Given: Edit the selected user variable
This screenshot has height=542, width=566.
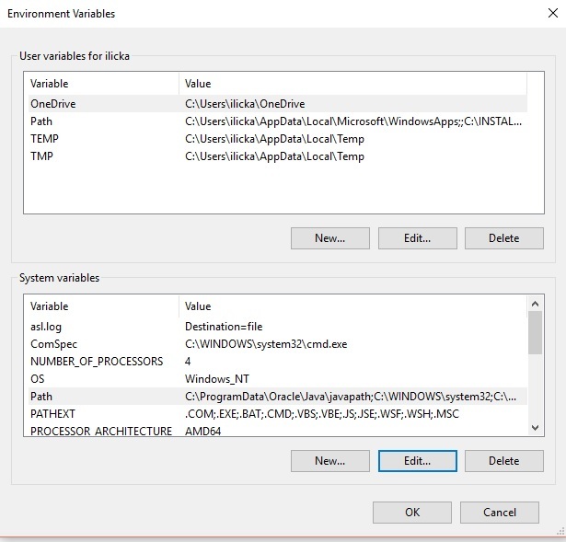Looking at the screenshot, I should pyautogui.click(x=417, y=238).
